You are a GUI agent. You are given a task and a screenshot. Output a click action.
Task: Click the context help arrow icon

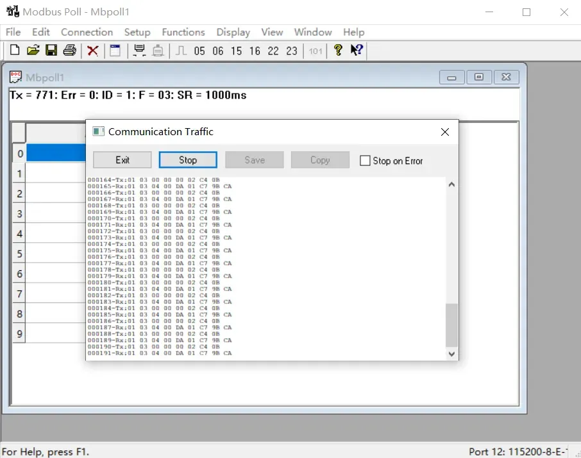pyautogui.click(x=357, y=50)
